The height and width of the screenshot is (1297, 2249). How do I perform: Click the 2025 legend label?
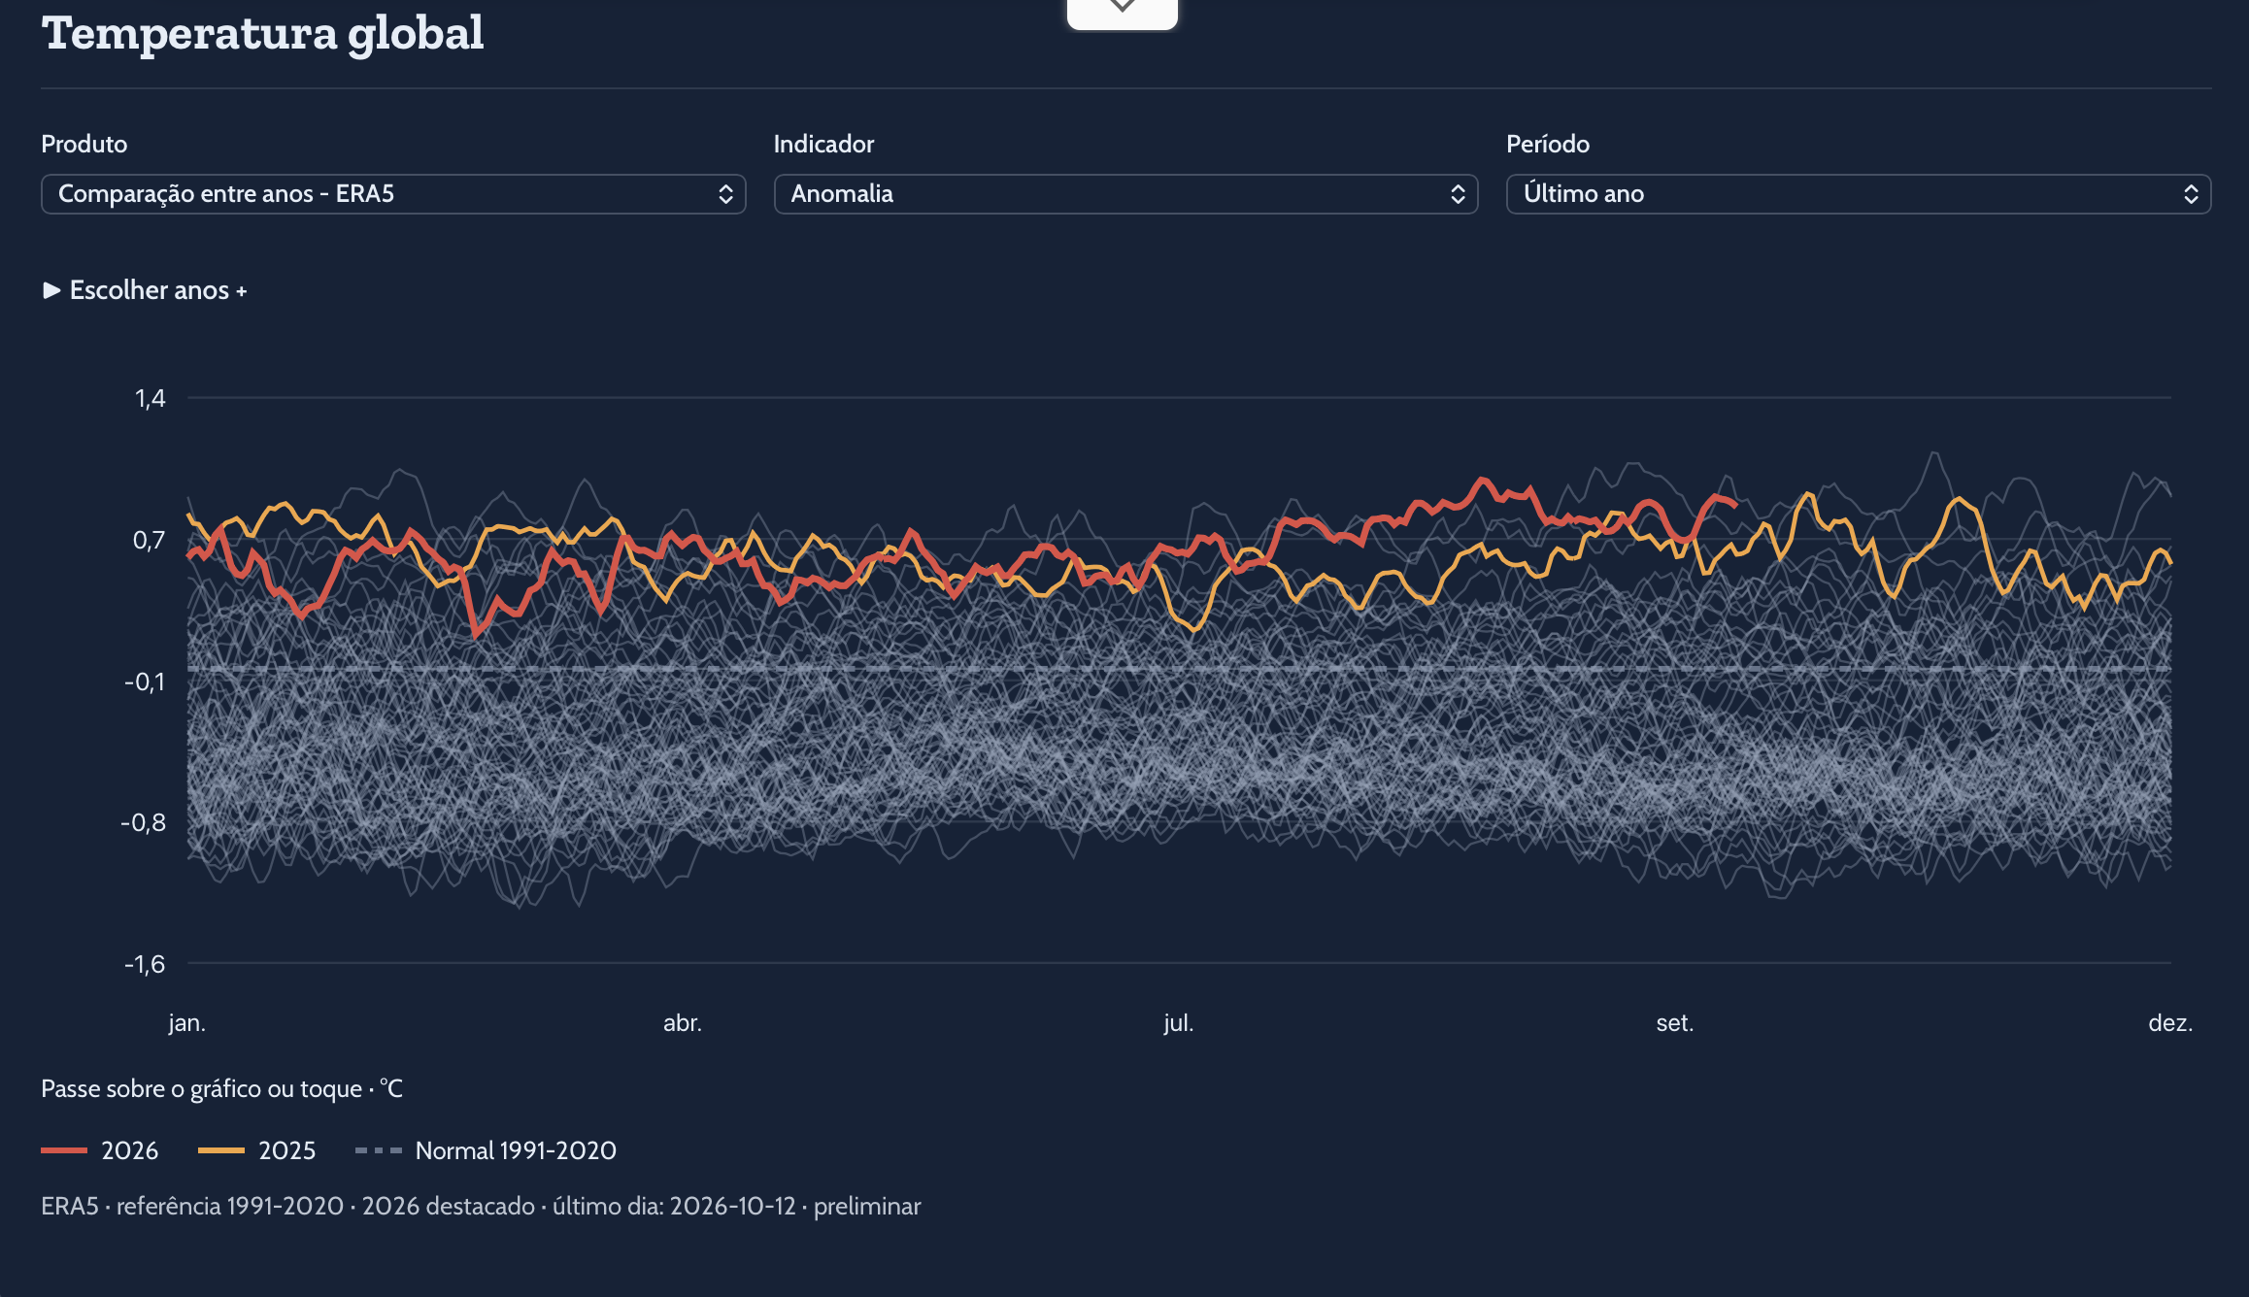tap(287, 1150)
